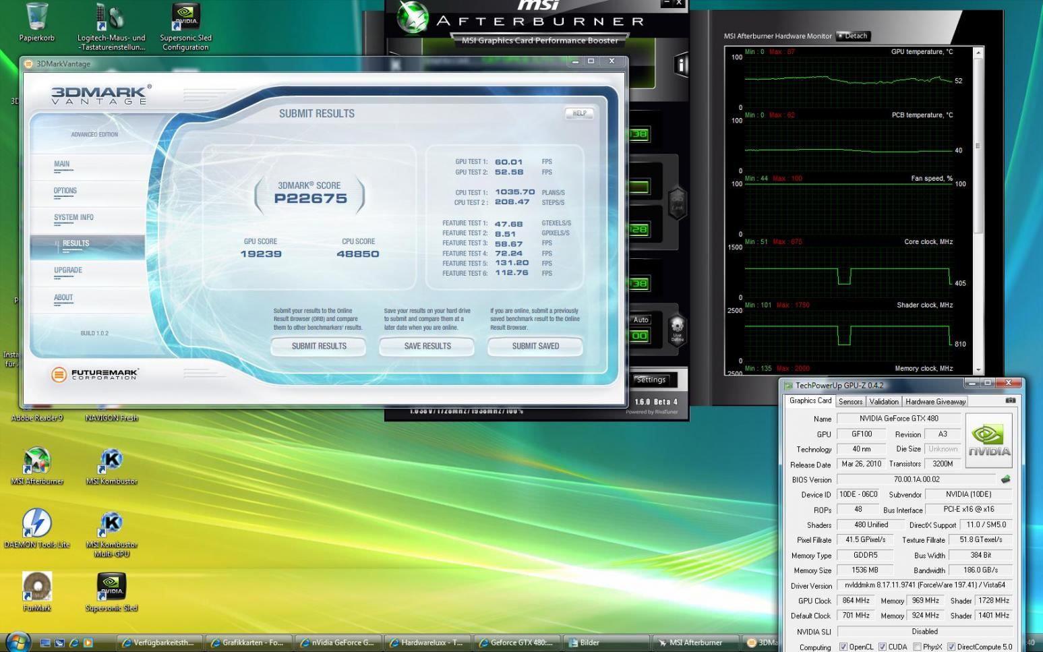Switch to Hardwareluxx taskbar window
Viewport: 1043px width, 652px height.
pos(427,643)
